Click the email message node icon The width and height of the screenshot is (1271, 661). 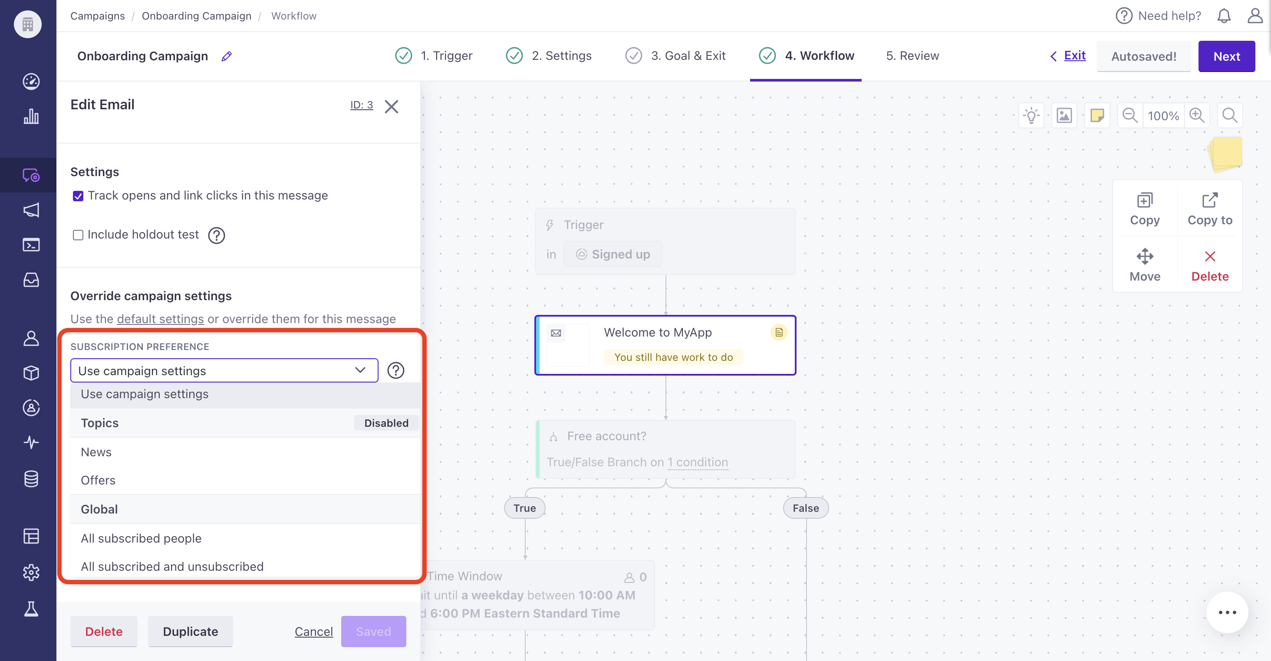coord(555,332)
